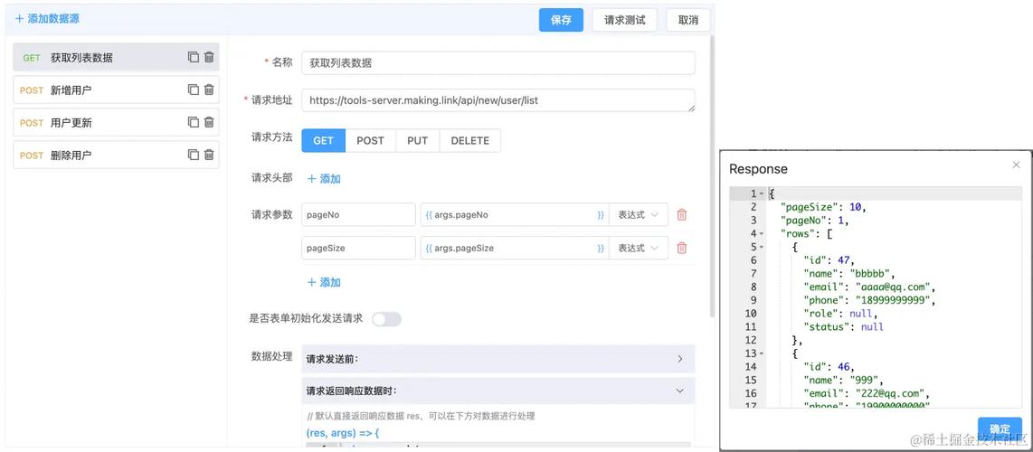Expand the 请求发送前 section
This screenshot has height=452, width=1033.
(x=498, y=359)
